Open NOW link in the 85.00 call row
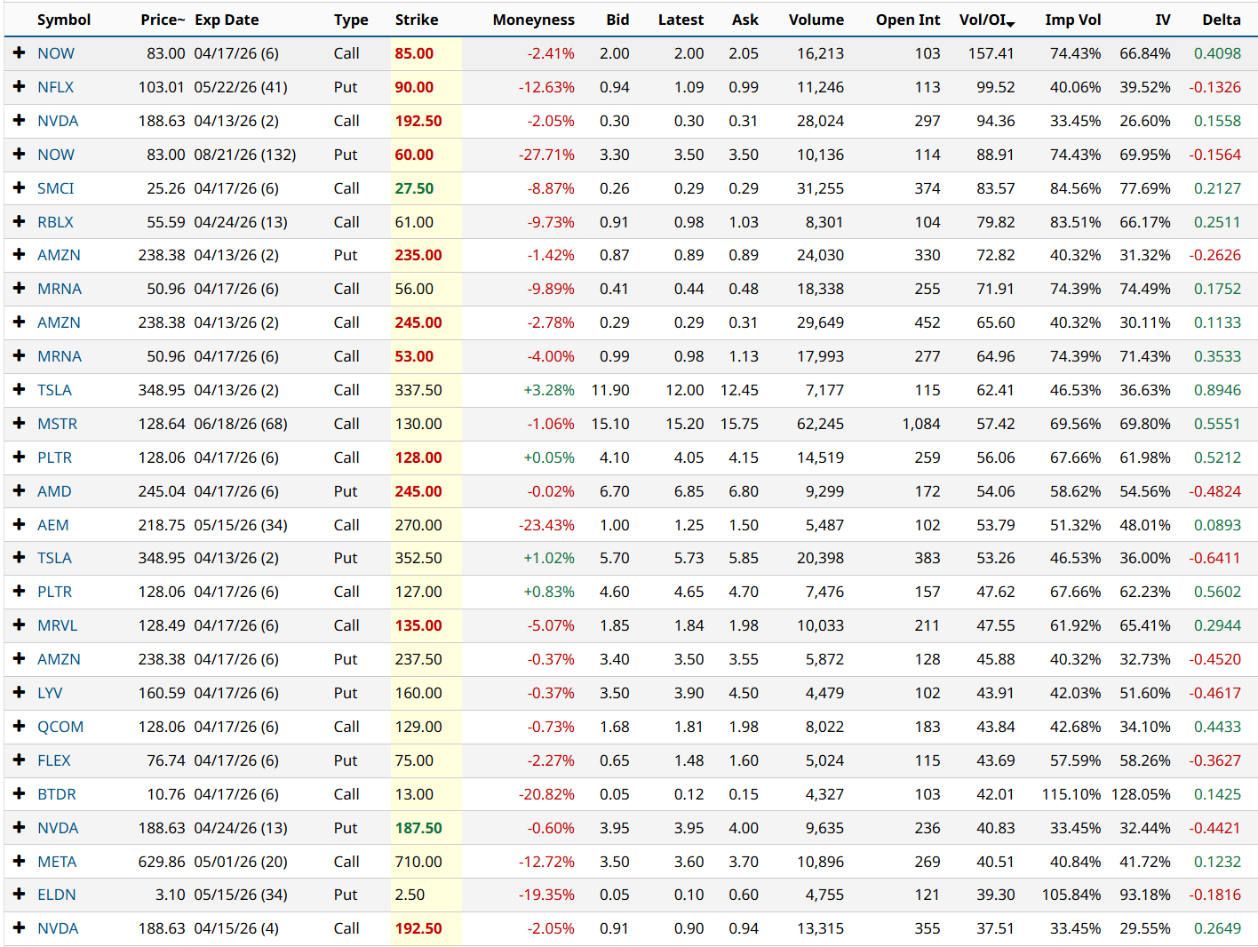 point(56,53)
